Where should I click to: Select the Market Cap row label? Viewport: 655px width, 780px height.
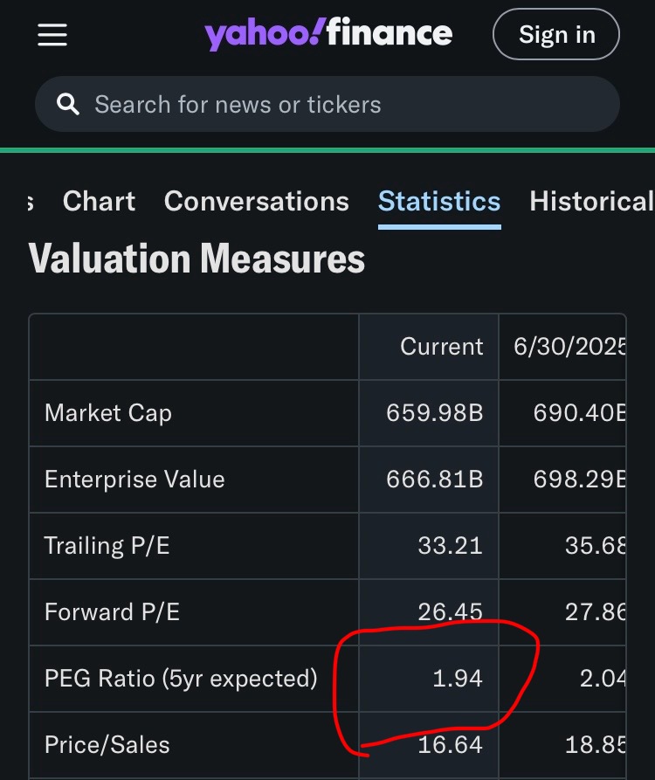coord(108,413)
